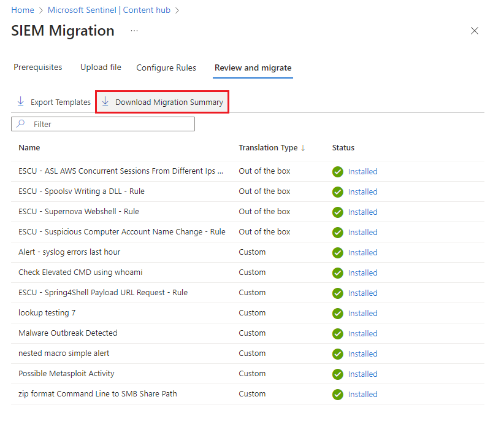
Task: Open Microsoft Sentinel Content hub breadcrumb
Action: pyautogui.click(x=109, y=10)
